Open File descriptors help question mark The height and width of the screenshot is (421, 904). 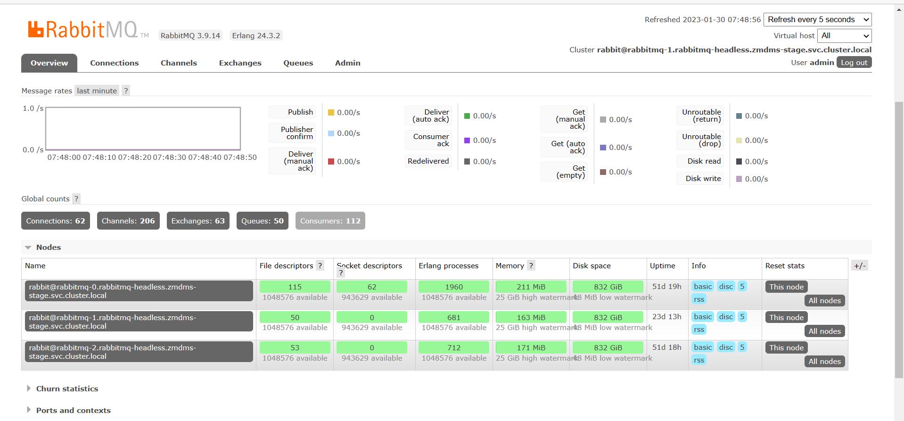click(x=320, y=265)
